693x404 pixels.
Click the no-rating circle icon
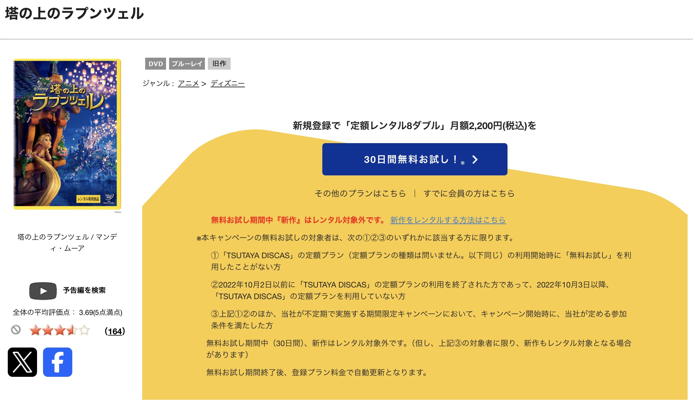[16, 330]
